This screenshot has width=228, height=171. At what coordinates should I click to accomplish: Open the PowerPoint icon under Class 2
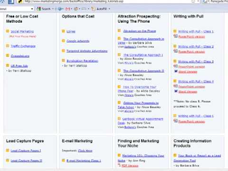[175, 51]
